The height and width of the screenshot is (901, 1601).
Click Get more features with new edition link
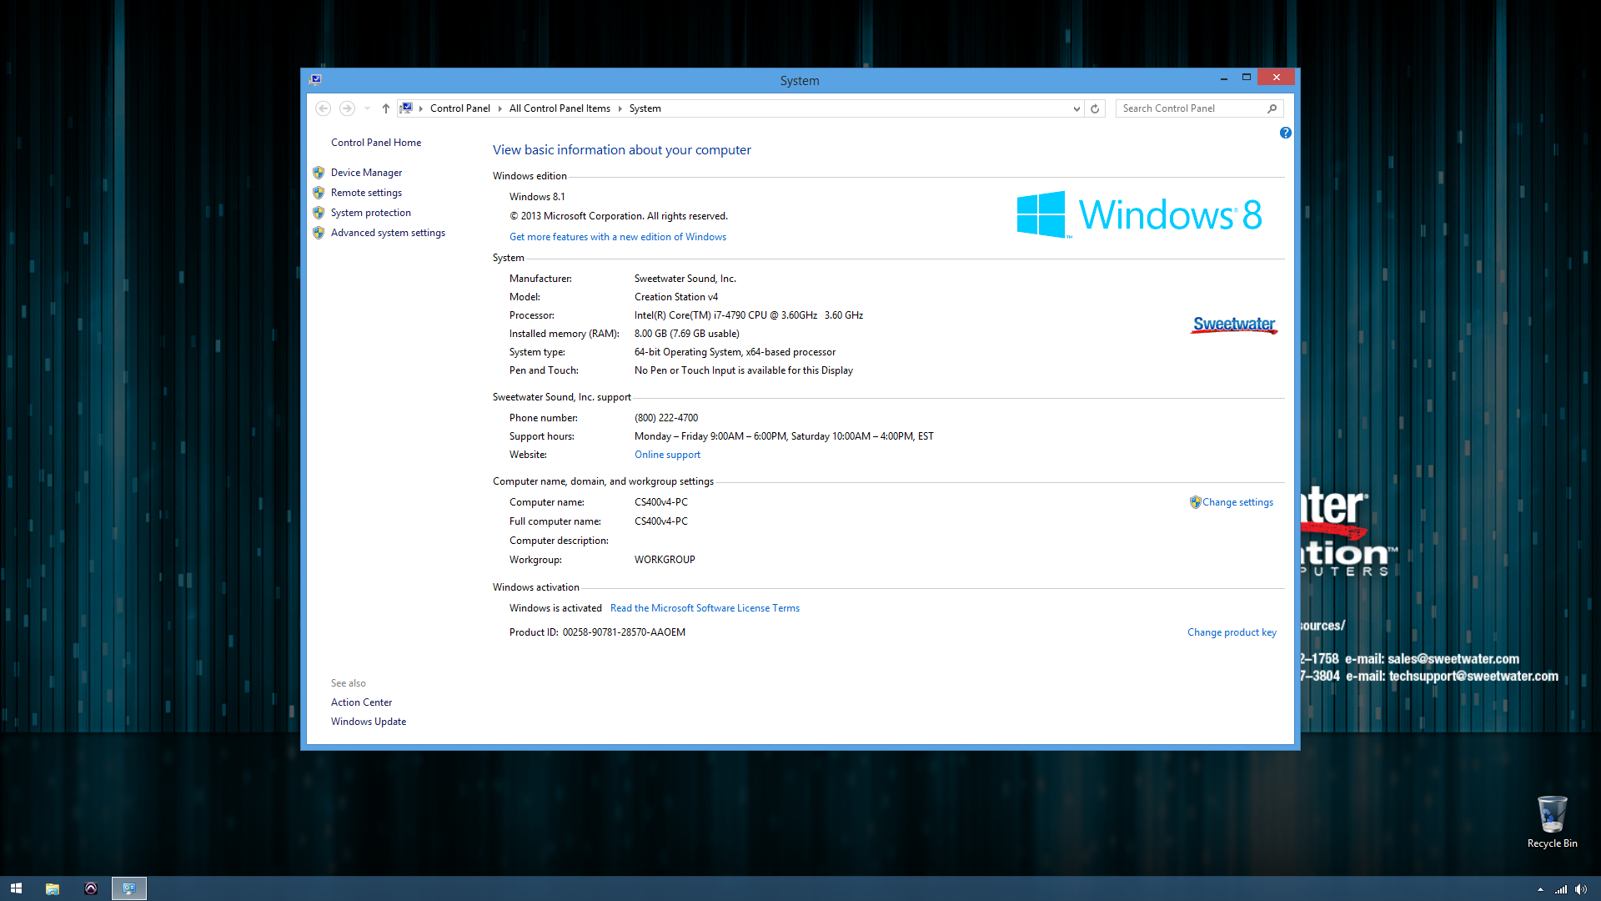618,237
